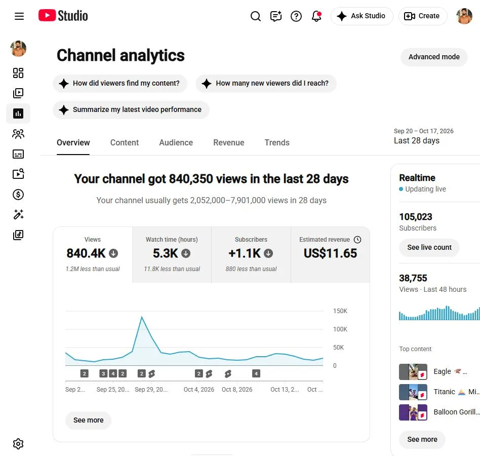Open the send feedback icon
The width and height of the screenshot is (480, 456).
tap(276, 16)
